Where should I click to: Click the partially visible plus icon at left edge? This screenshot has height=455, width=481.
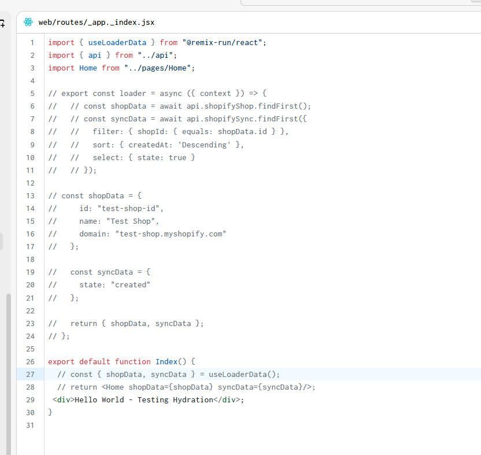(2, 23)
